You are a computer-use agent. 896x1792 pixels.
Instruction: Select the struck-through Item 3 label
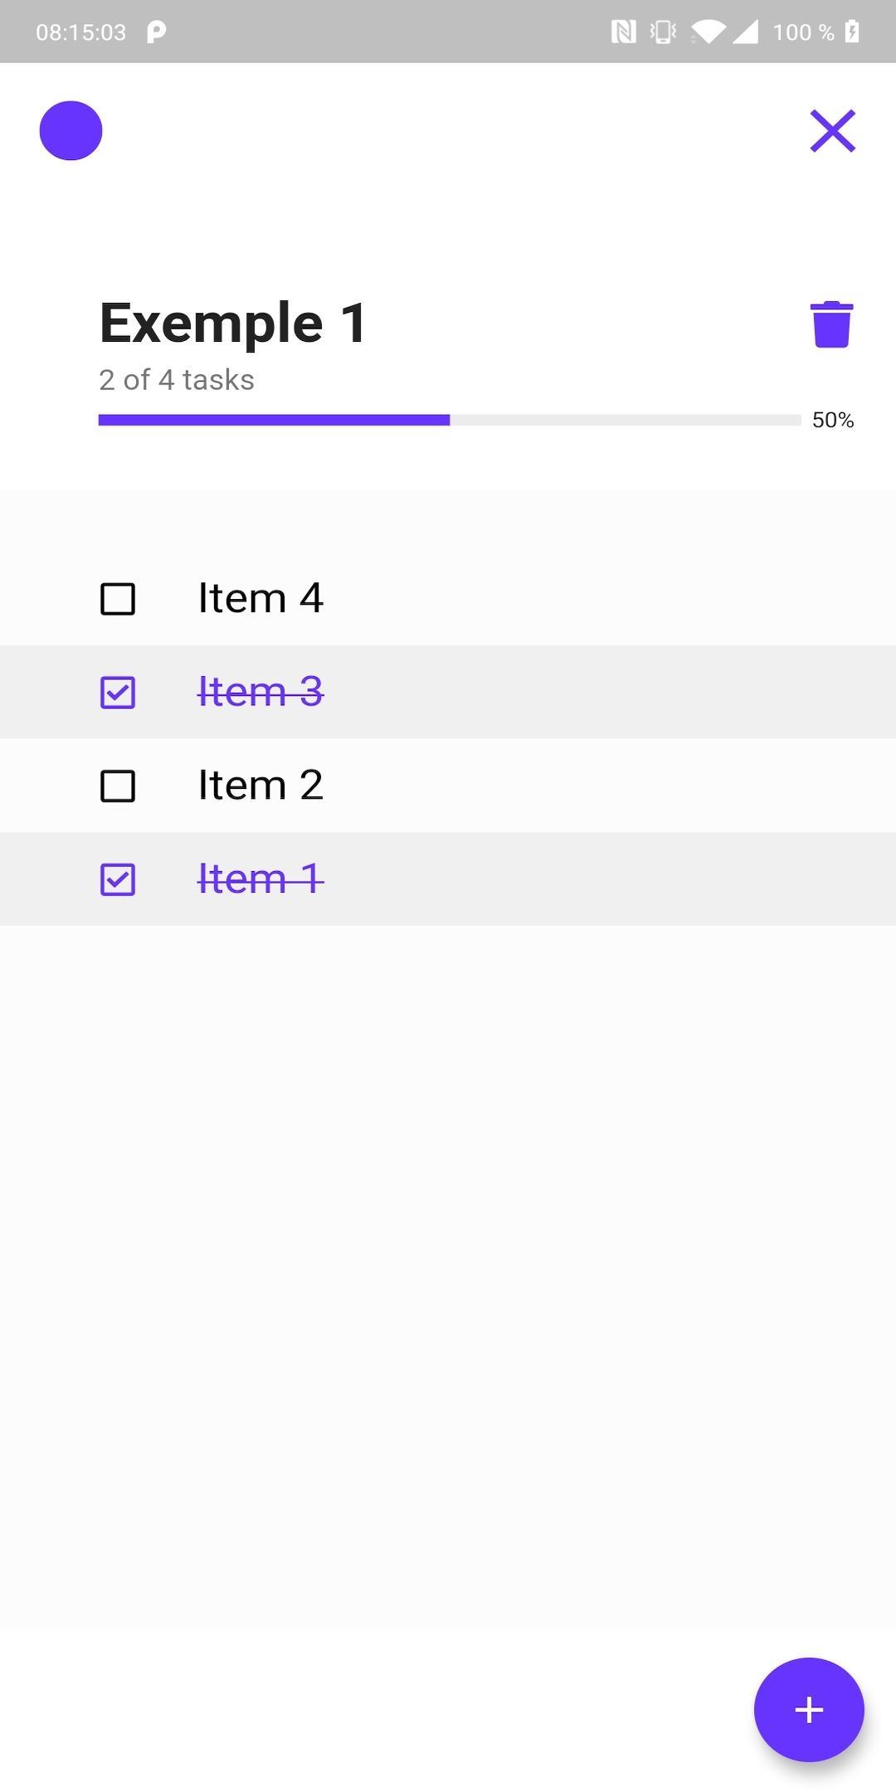[x=261, y=692]
